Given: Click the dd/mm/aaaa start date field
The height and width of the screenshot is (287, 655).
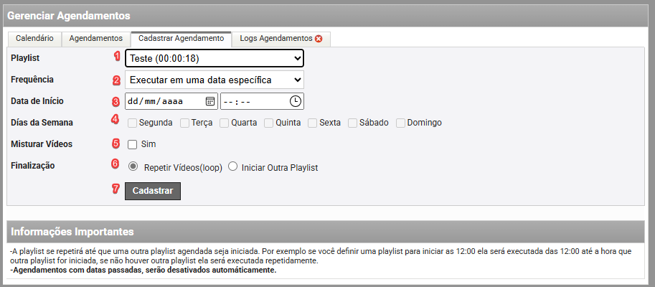Looking at the screenshot, I should coord(164,101).
